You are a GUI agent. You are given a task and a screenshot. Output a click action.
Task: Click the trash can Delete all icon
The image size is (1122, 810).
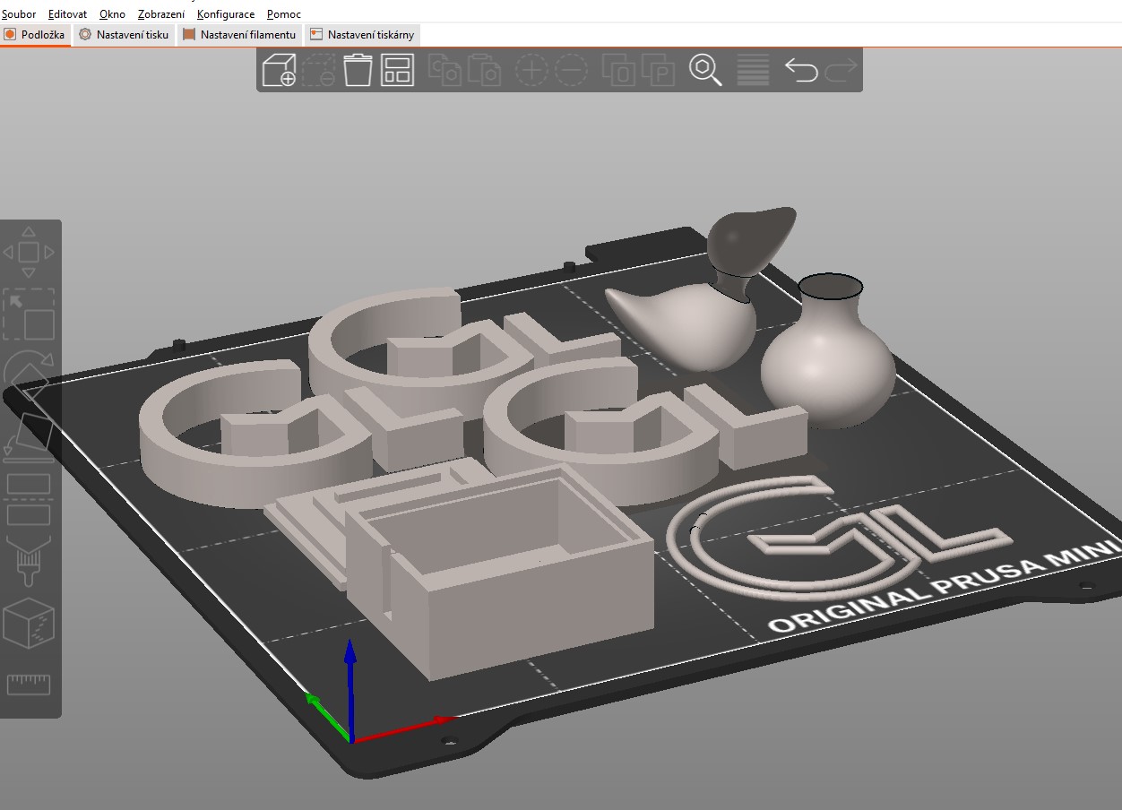358,70
